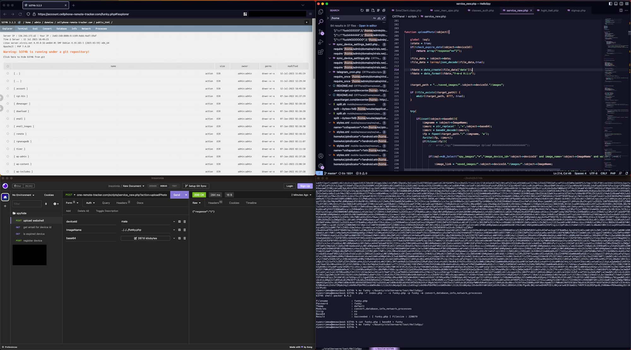Image resolution: width=631 pixels, height=350 pixels.
Task: Delete the ImageName form row
Action: tap(185, 230)
